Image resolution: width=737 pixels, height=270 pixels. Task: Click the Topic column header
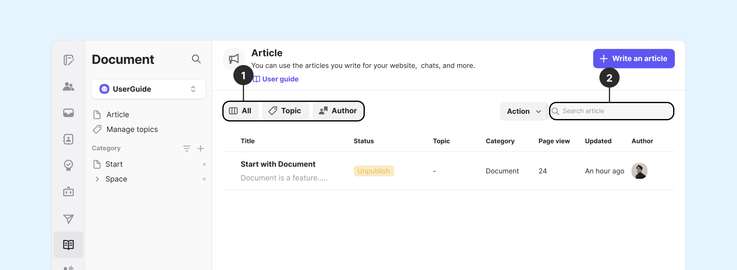(441, 141)
